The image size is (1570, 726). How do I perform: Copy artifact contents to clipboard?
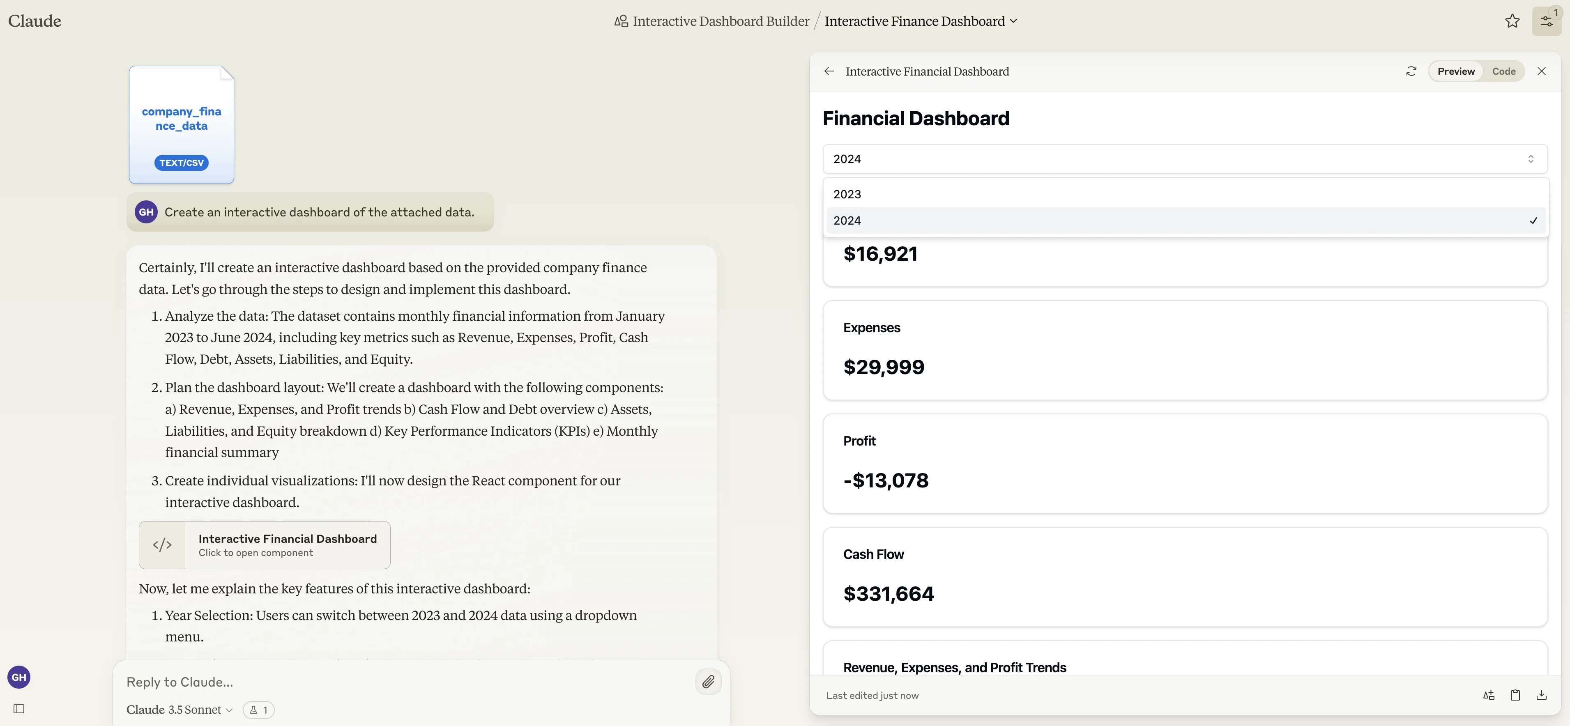(1515, 695)
